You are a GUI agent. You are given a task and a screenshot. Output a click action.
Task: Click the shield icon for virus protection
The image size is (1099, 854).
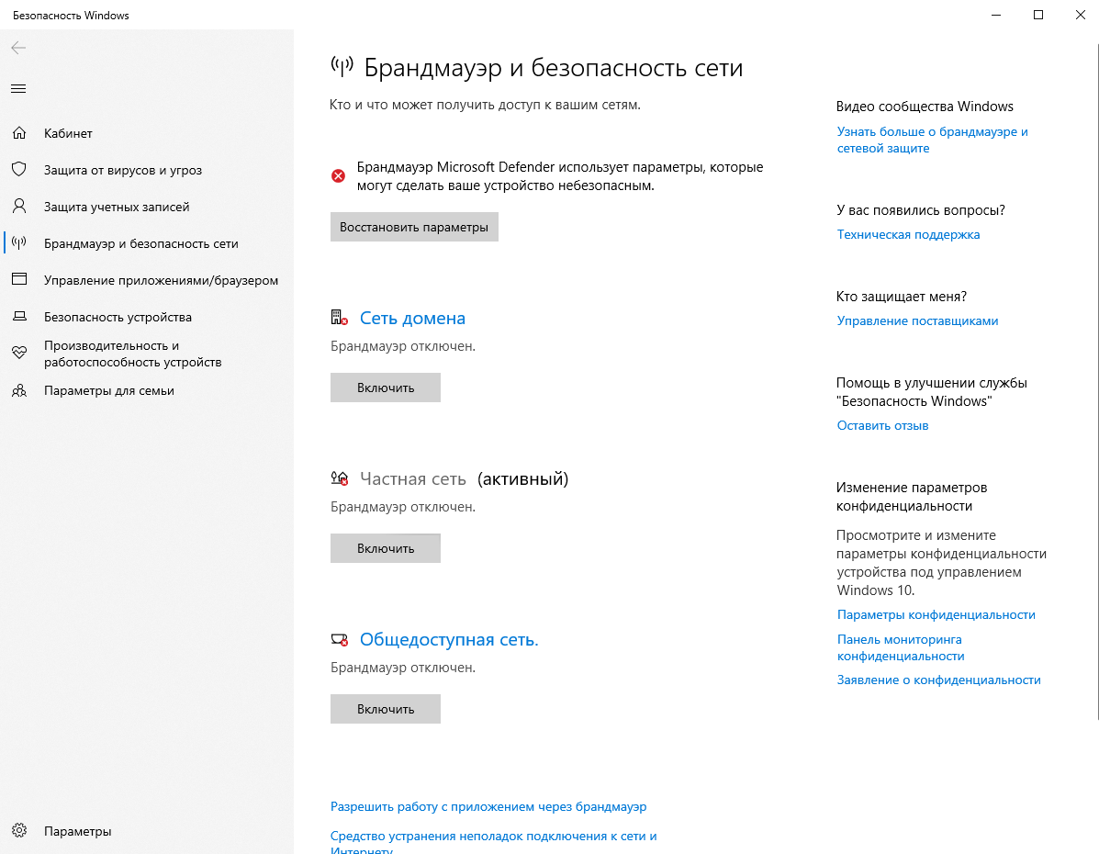point(19,169)
